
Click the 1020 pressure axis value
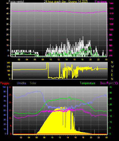click(x=111, y=9)
